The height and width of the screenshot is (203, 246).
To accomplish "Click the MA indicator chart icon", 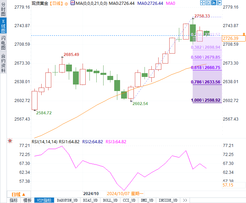I will pos(73,3).
